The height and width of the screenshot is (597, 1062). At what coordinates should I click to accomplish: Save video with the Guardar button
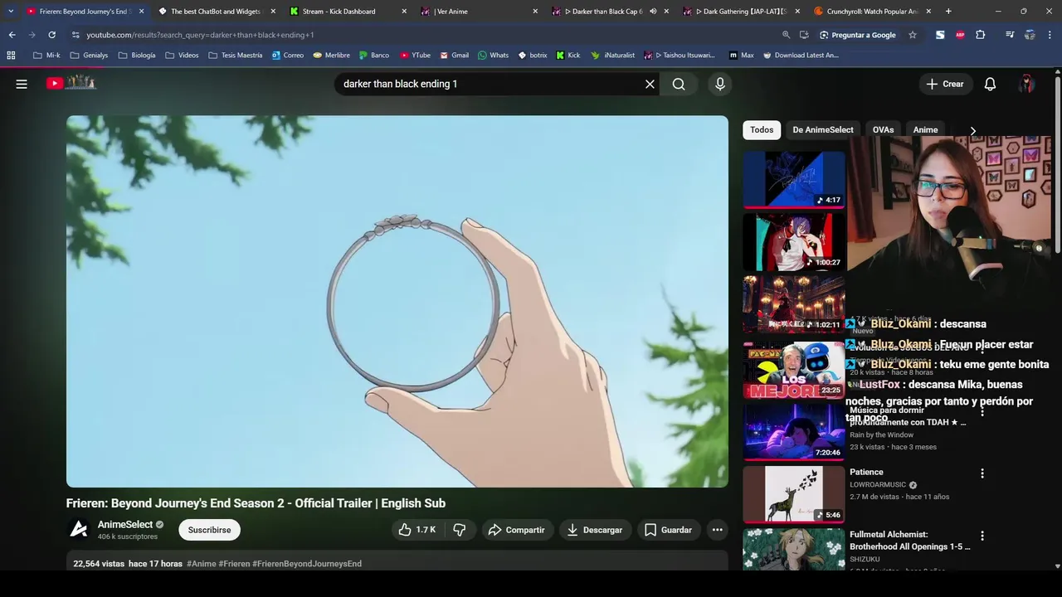668,530
